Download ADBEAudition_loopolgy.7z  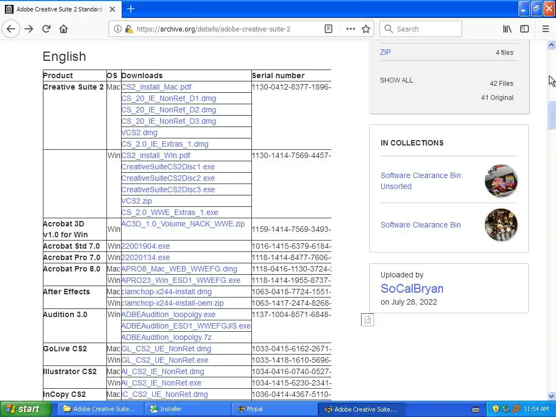(x=166, y=337)
